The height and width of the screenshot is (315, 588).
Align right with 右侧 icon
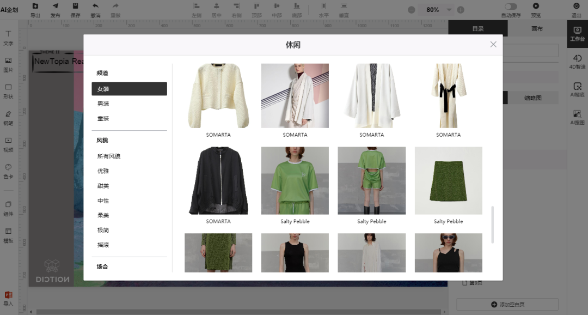click(x=237, y=6)
